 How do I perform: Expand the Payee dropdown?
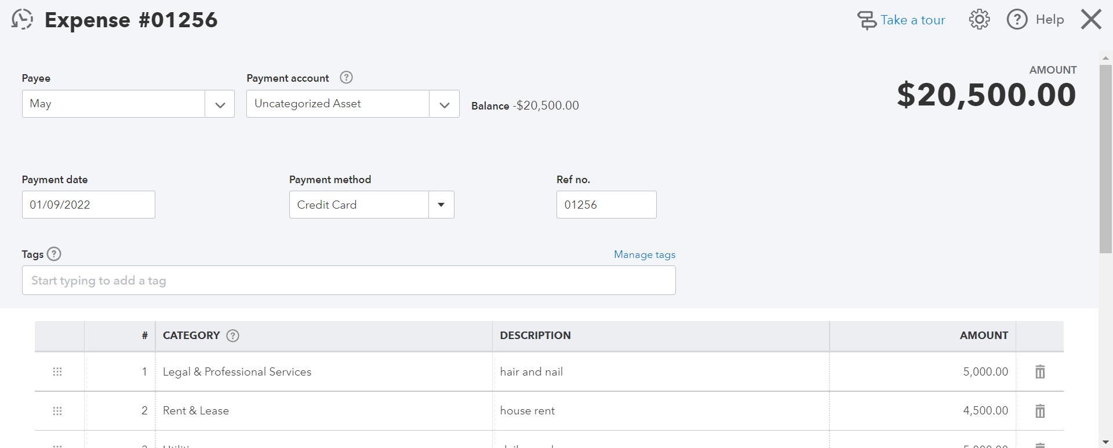tap(220, 104)
